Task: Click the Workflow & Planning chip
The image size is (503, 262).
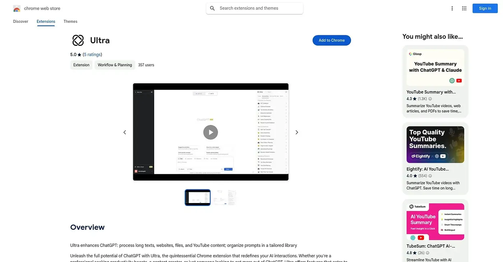Action: pos(115,65)
